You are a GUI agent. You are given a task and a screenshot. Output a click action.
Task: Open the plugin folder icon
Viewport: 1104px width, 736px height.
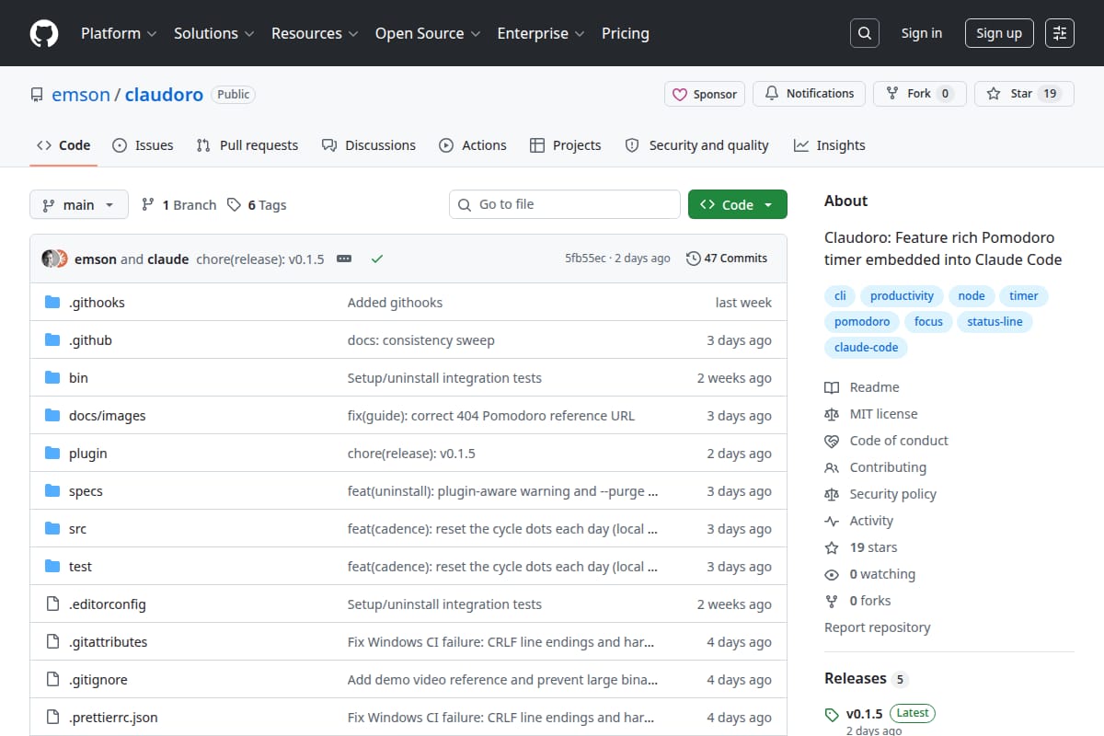(x=52, y=454)
